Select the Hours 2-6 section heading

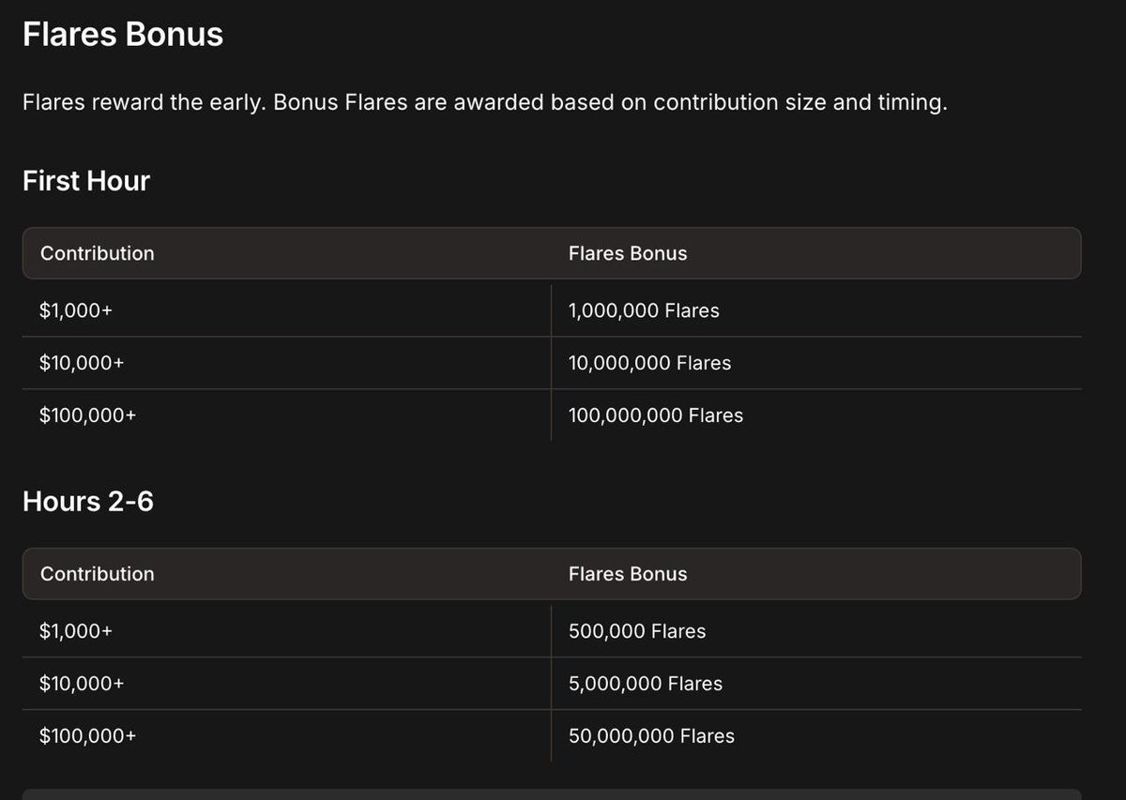tap(88, 502)
